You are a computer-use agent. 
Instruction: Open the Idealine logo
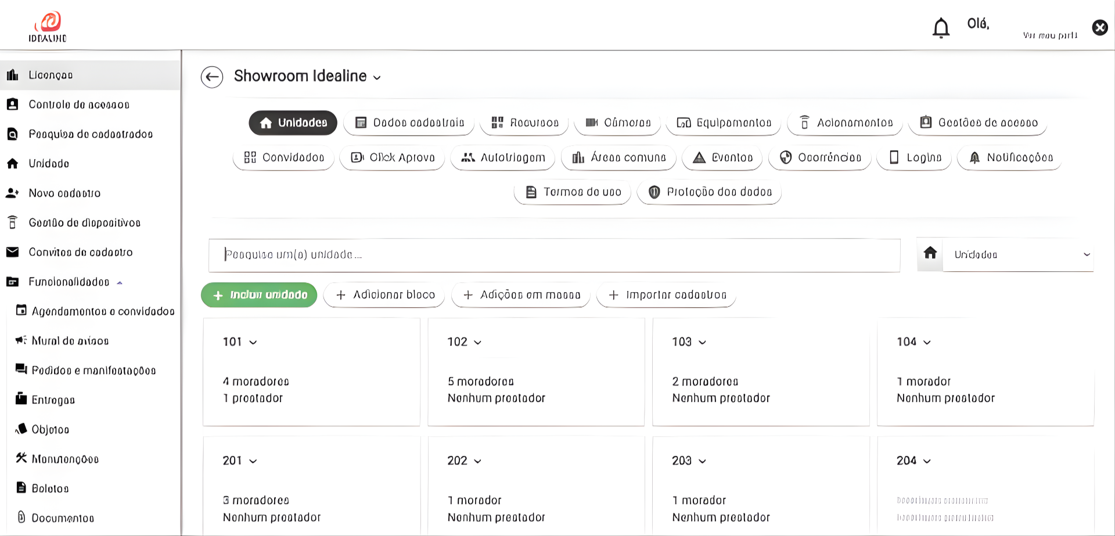coord(49,25)
